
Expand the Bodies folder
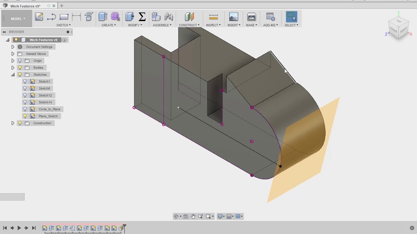point(13,68)
